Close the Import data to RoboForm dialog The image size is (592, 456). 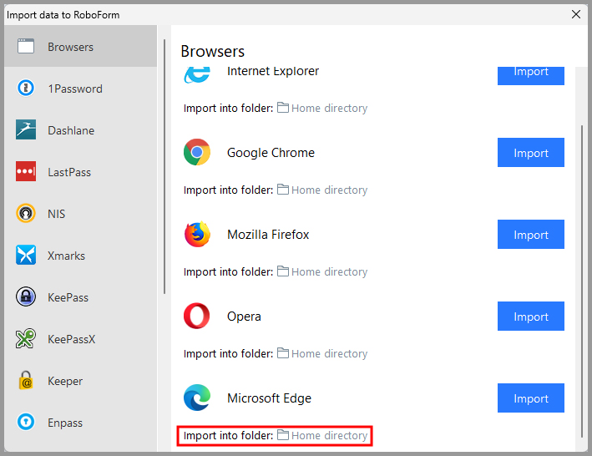click(575, 14)
